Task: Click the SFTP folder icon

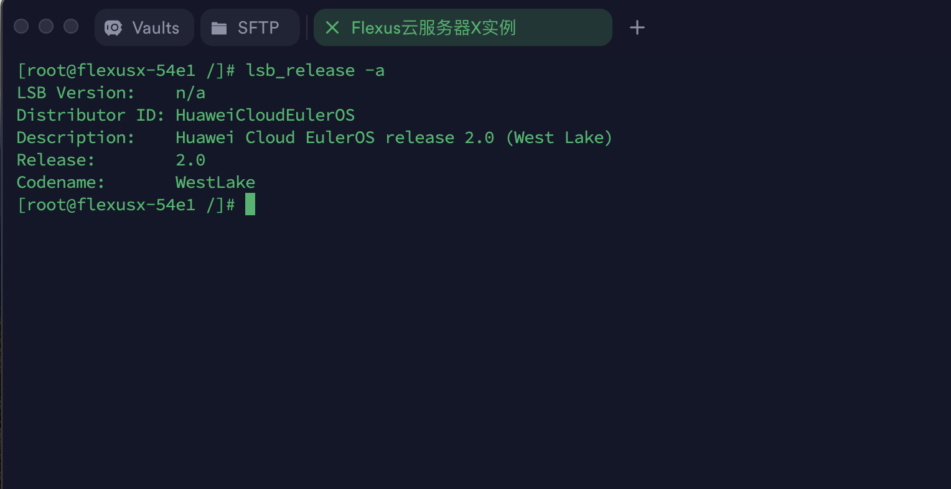Action: 219,28
